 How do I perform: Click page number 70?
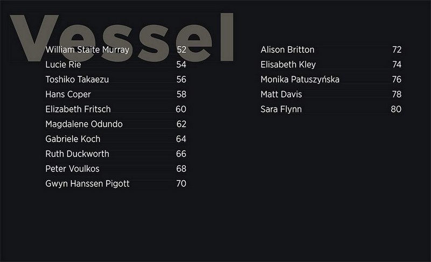point(181,184)
